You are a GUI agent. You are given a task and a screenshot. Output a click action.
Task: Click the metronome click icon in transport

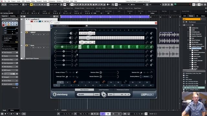tap(146, 114)
